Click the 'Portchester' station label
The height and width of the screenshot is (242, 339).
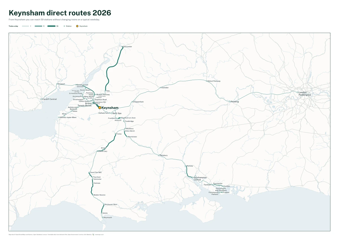pyautogui.click(x=218, y=184)
